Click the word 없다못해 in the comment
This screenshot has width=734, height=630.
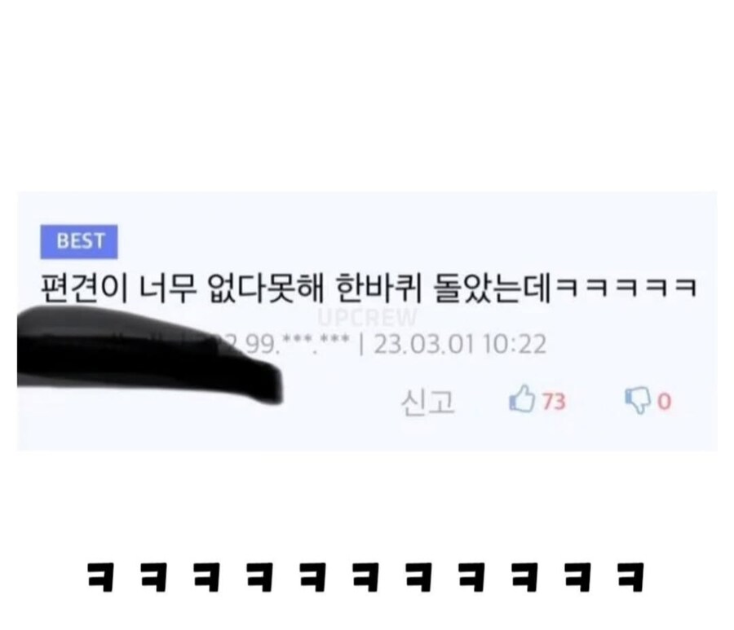tap(265, 288)
